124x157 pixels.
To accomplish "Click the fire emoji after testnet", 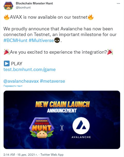I will [x=91, y=17].
